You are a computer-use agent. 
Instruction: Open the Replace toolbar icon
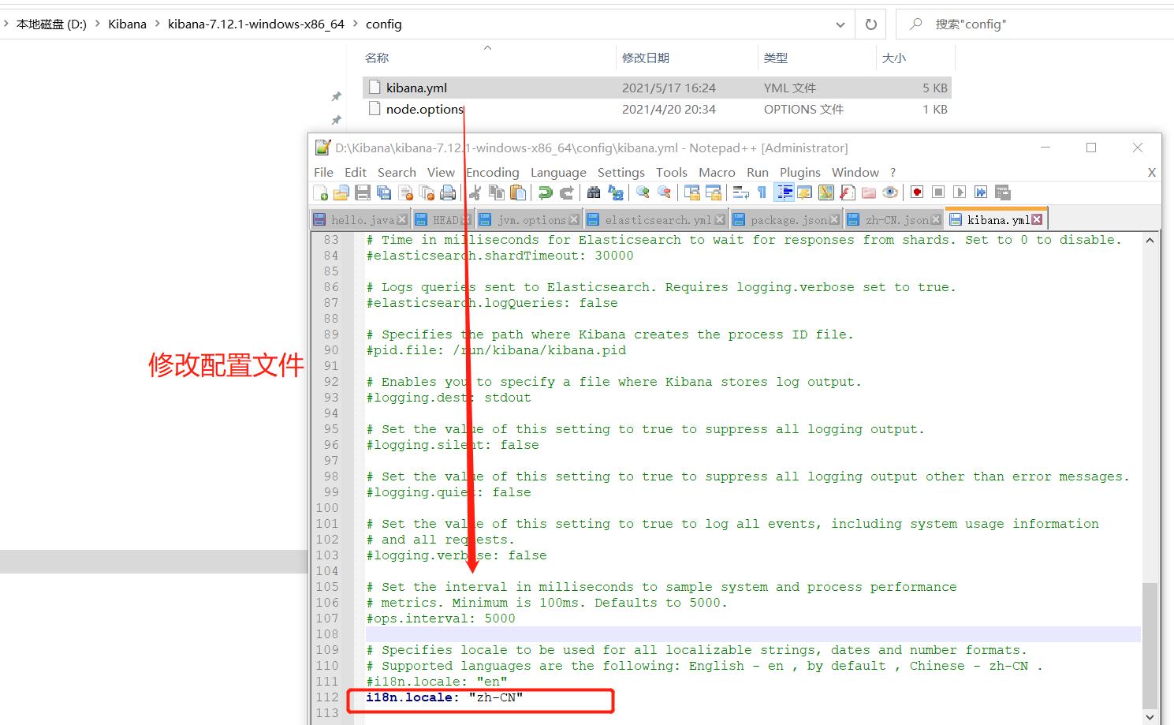point(616,192)
